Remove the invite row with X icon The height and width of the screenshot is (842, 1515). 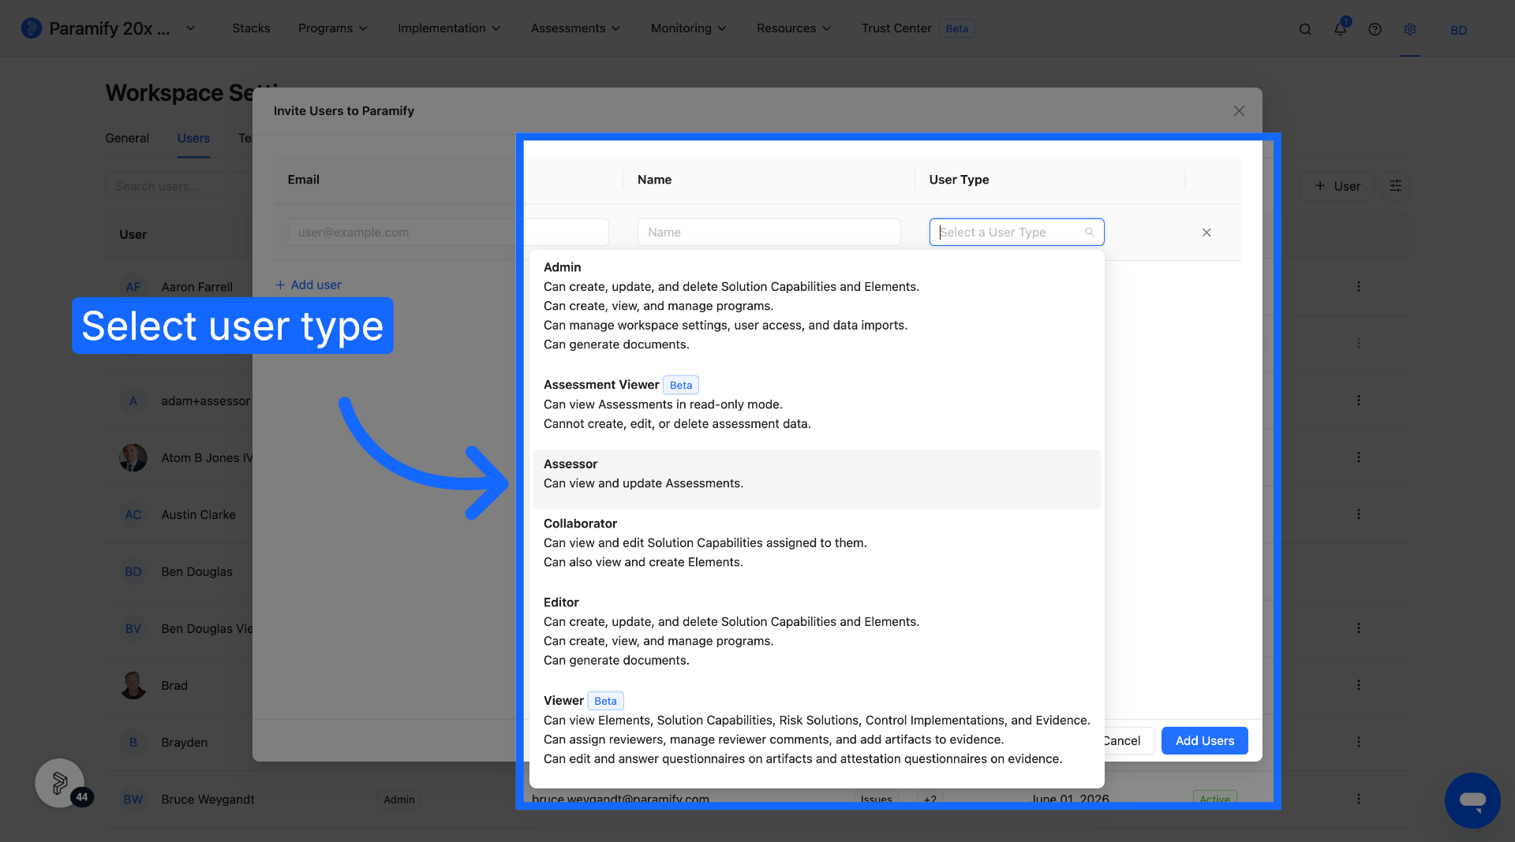1206,233
